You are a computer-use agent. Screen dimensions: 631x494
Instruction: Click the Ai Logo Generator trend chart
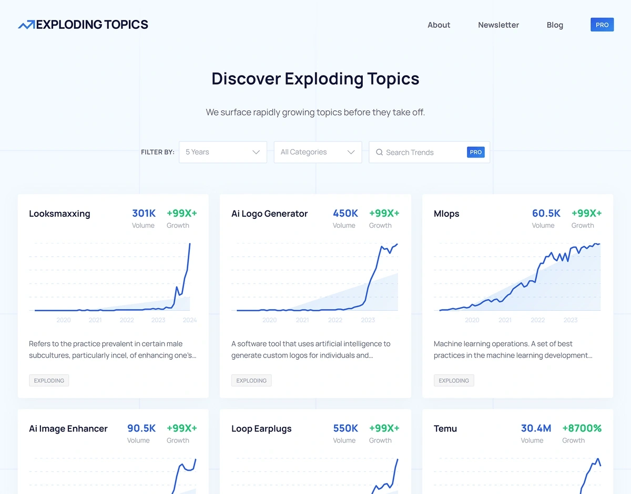tap(315, 282)
